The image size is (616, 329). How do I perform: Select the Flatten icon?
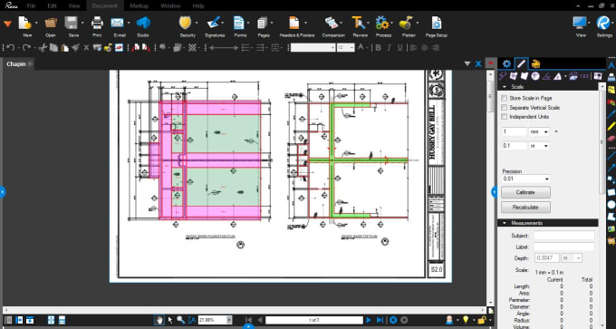click(x=406, y=24)
